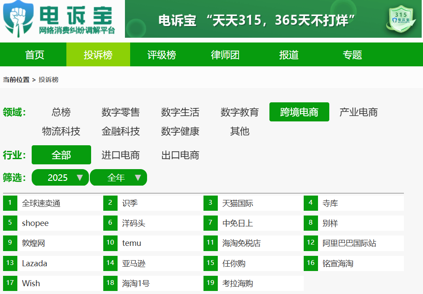
Task: Select the 物流科技 domain filter
Action: tap(61, 131)
